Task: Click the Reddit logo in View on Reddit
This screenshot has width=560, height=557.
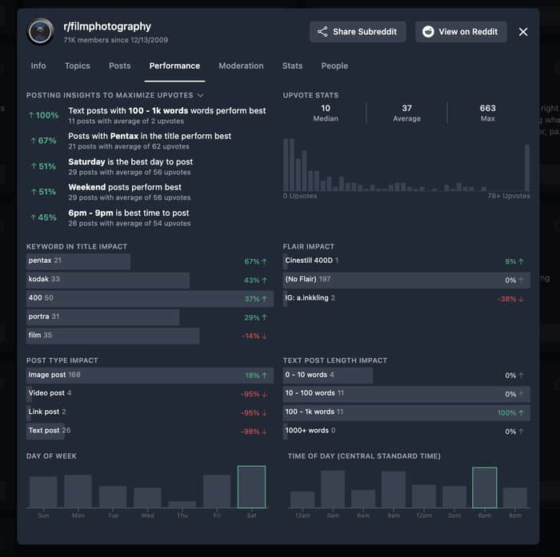Action: (x=428, y=32)
